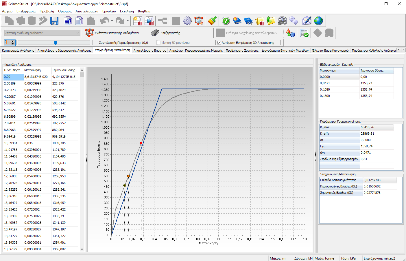This screenshot has width=406, height=261.
Task: Open the Εργαλεία menu
Action: [x=109, y=11]
